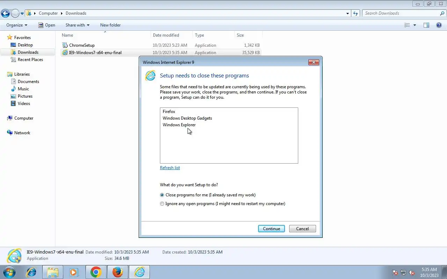Open the Organize menu
The width and height of the screenshot is (447, 279).
point(17,25)
